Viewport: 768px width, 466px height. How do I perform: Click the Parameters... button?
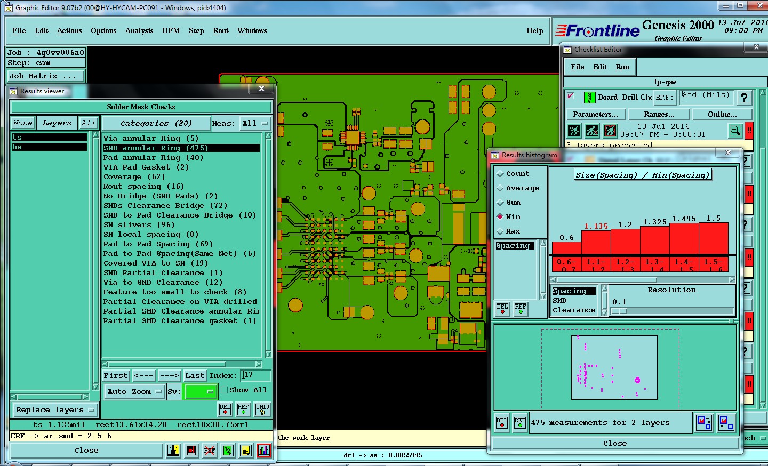tap(595, 114)
